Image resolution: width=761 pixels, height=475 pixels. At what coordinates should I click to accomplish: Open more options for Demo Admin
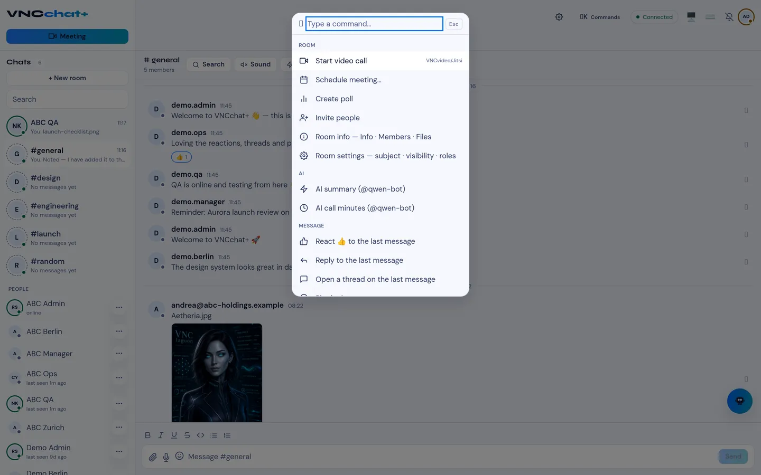[119, 452]
